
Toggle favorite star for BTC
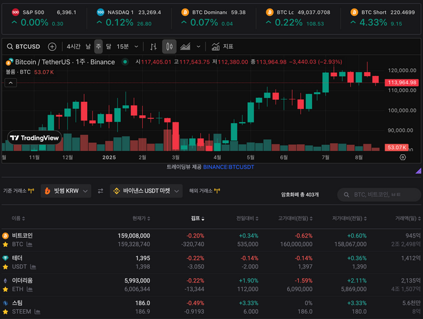coord(5,244)
